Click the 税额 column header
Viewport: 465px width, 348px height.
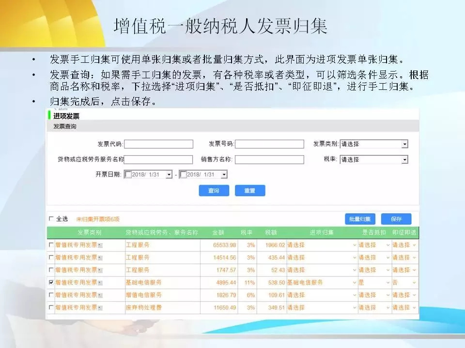point(271,232)
